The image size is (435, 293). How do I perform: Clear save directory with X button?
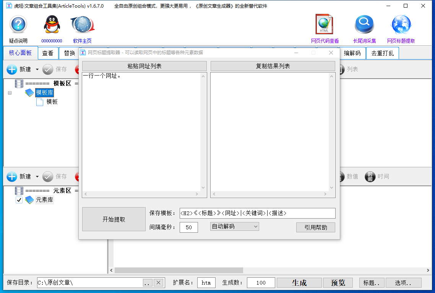(x=158, y=283)
